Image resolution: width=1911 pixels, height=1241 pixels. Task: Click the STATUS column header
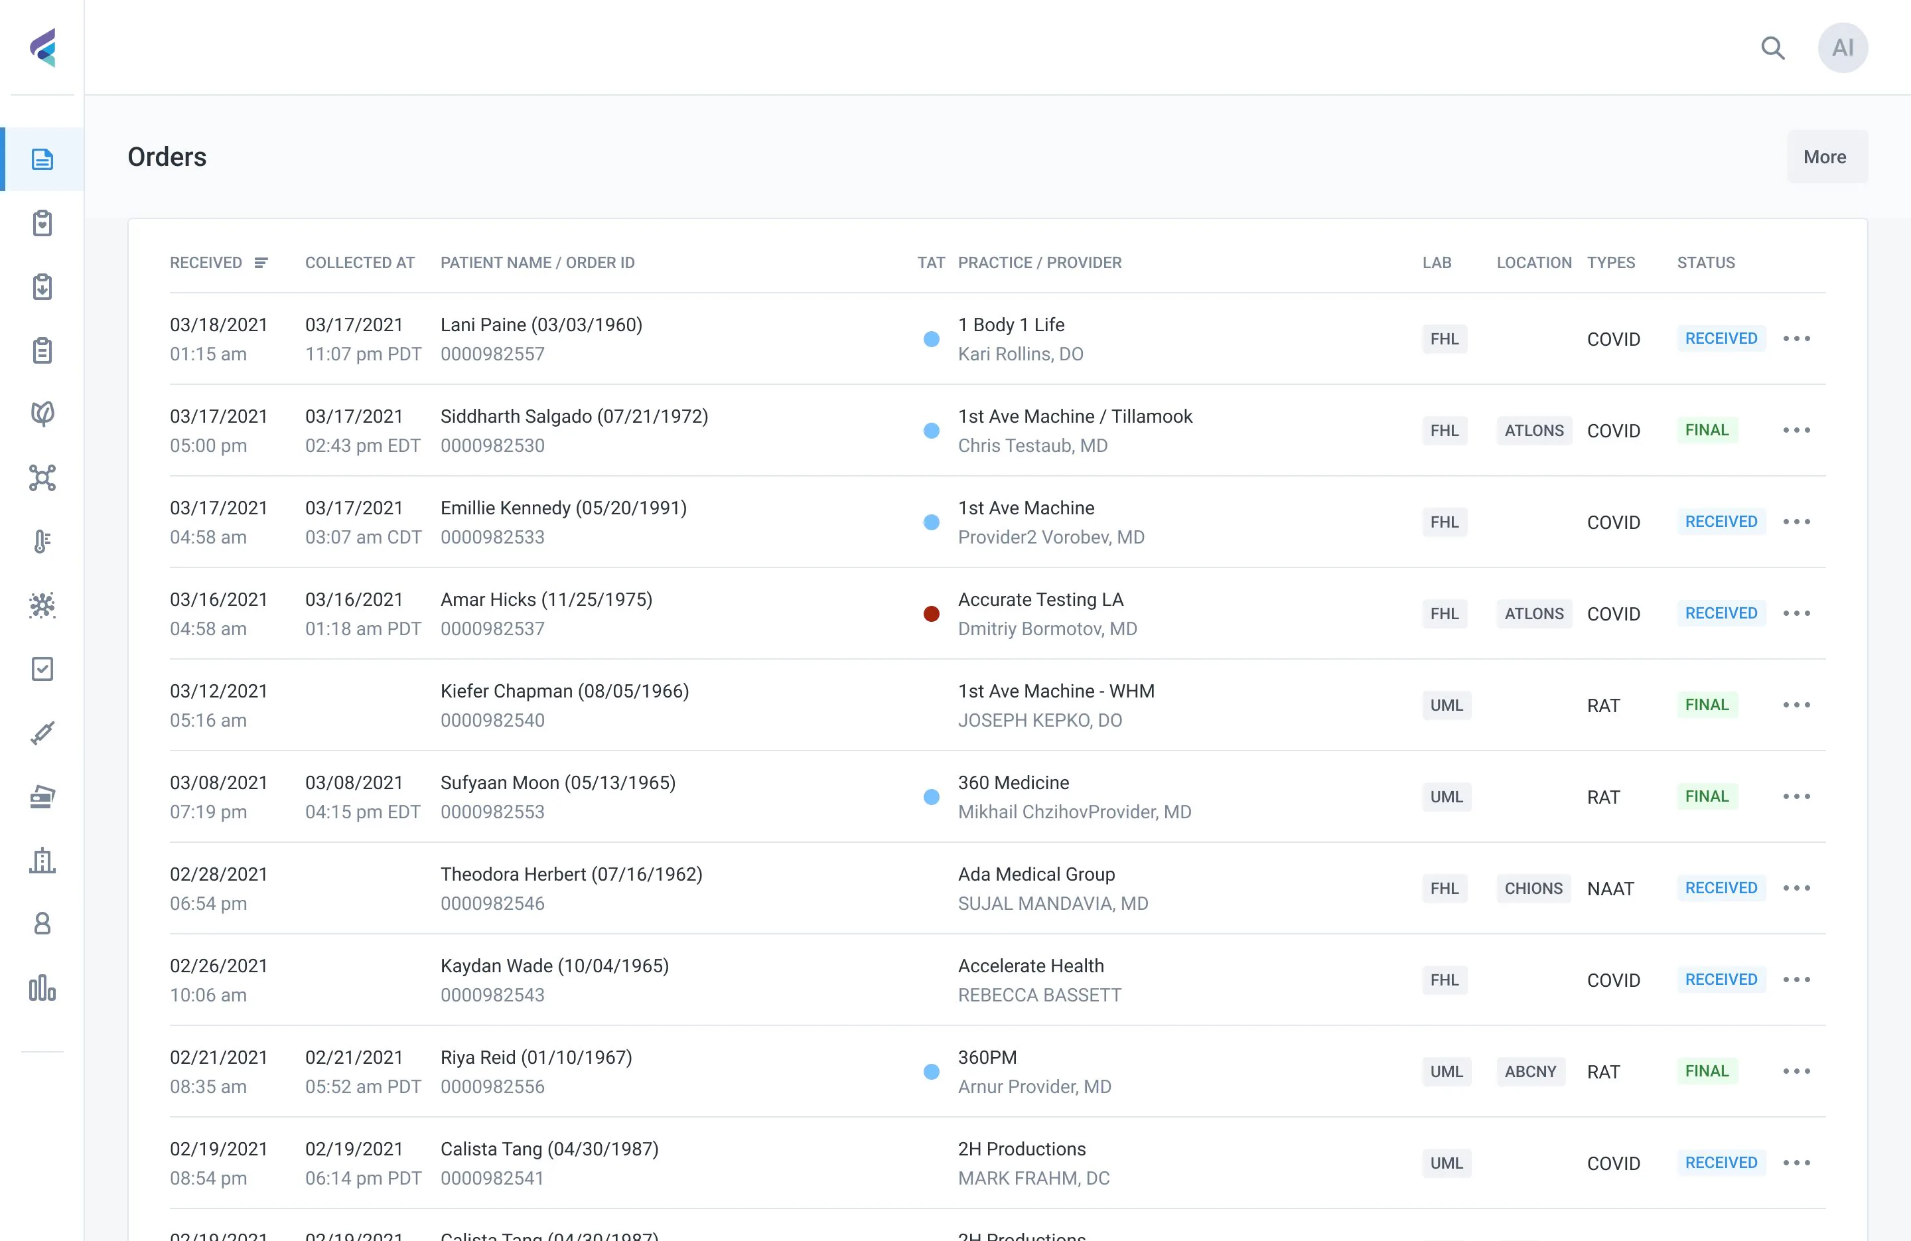(x=1705, y=263)
